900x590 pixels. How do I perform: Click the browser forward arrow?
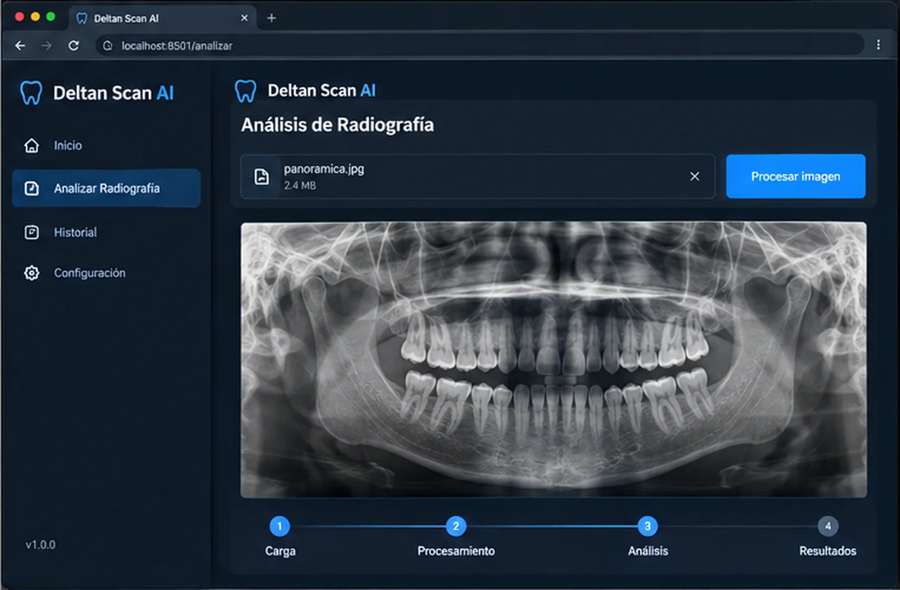click(47, 45)
